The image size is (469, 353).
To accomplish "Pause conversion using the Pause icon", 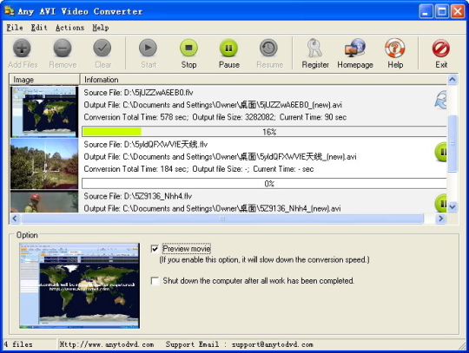I will click(x=228, y=48).
